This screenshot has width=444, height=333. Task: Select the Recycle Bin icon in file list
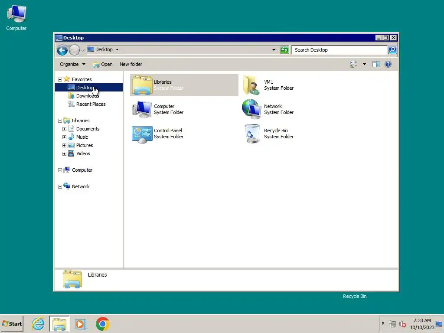pyautogui.click(x=252, y=134)
